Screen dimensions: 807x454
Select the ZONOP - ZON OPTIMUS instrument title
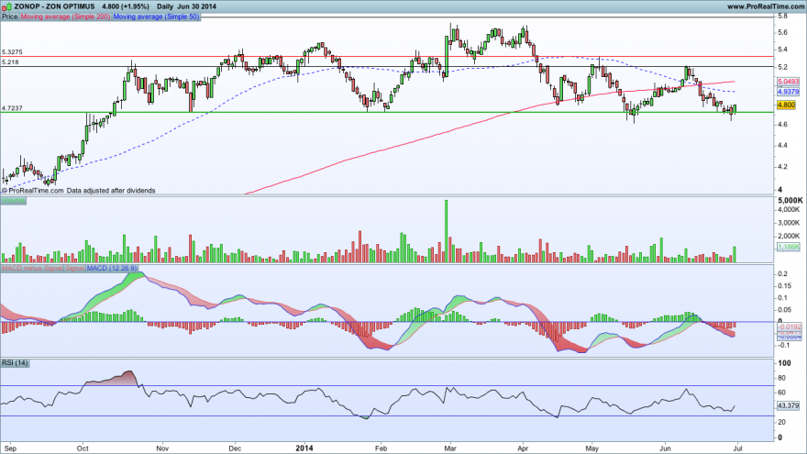(x=54, y=6)
